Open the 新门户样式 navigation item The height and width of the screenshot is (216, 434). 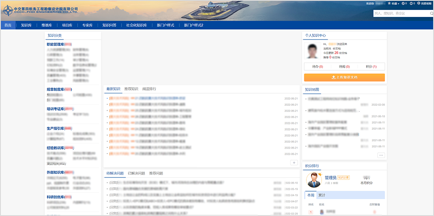click(x=165, y=25)
